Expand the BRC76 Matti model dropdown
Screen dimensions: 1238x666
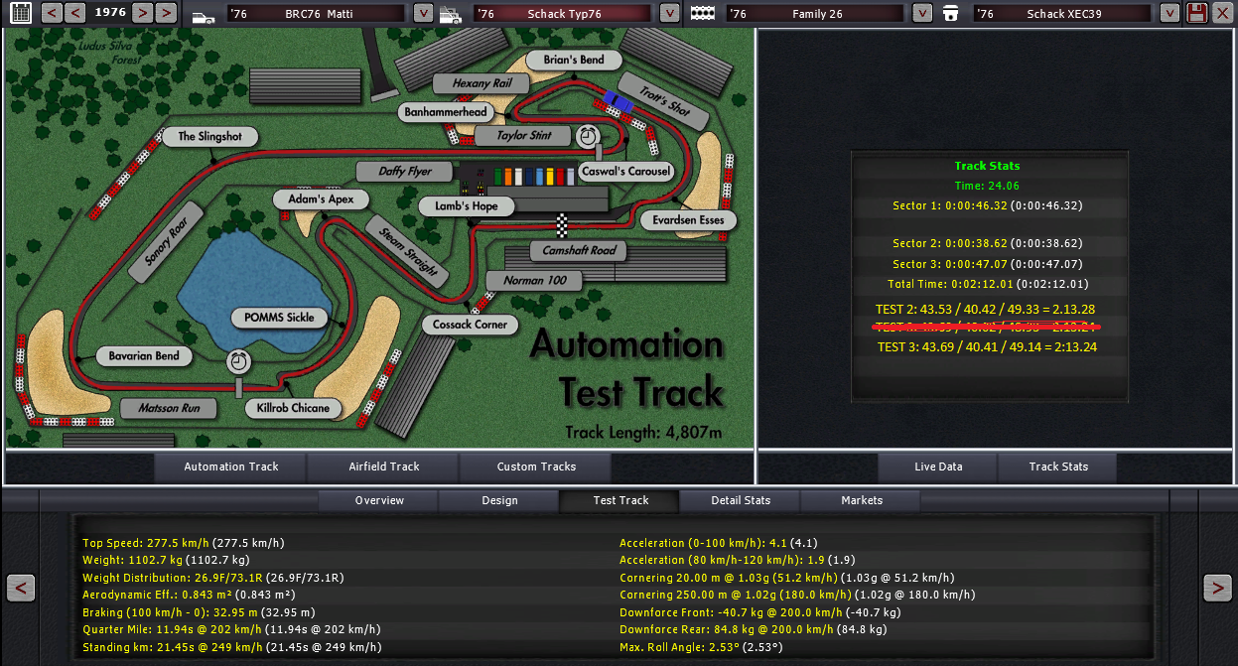(423, 14)
